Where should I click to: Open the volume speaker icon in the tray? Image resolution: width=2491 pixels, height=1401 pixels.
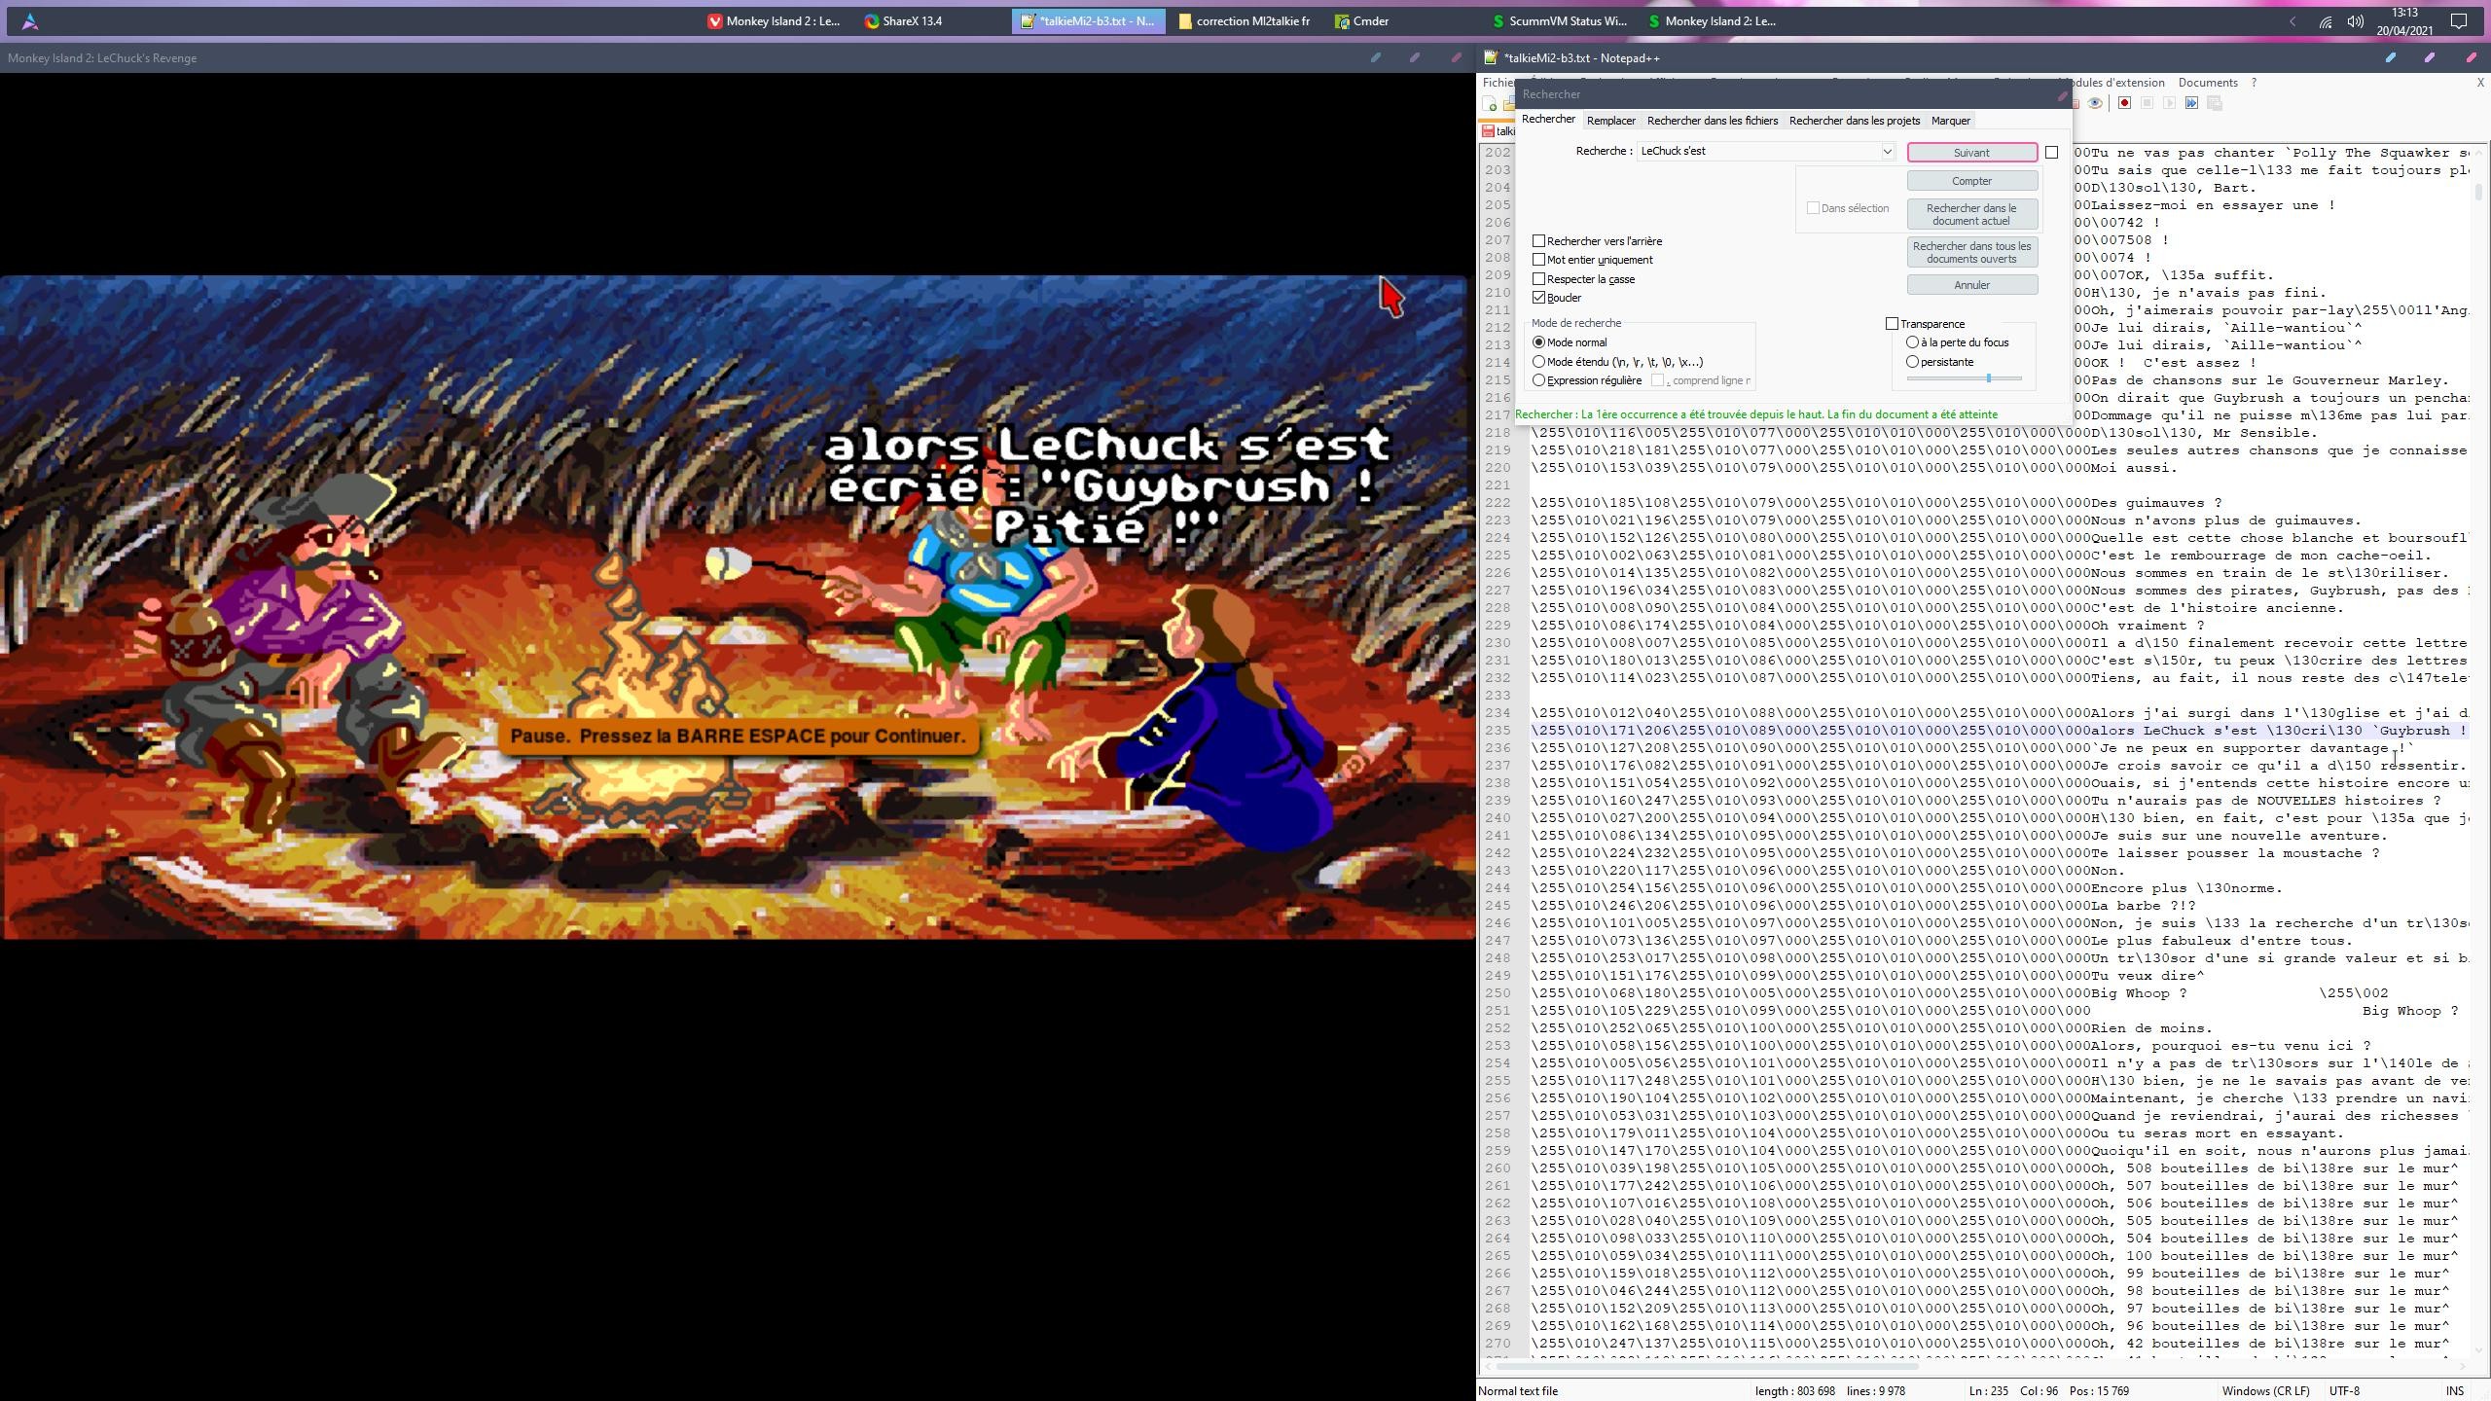2355,21
